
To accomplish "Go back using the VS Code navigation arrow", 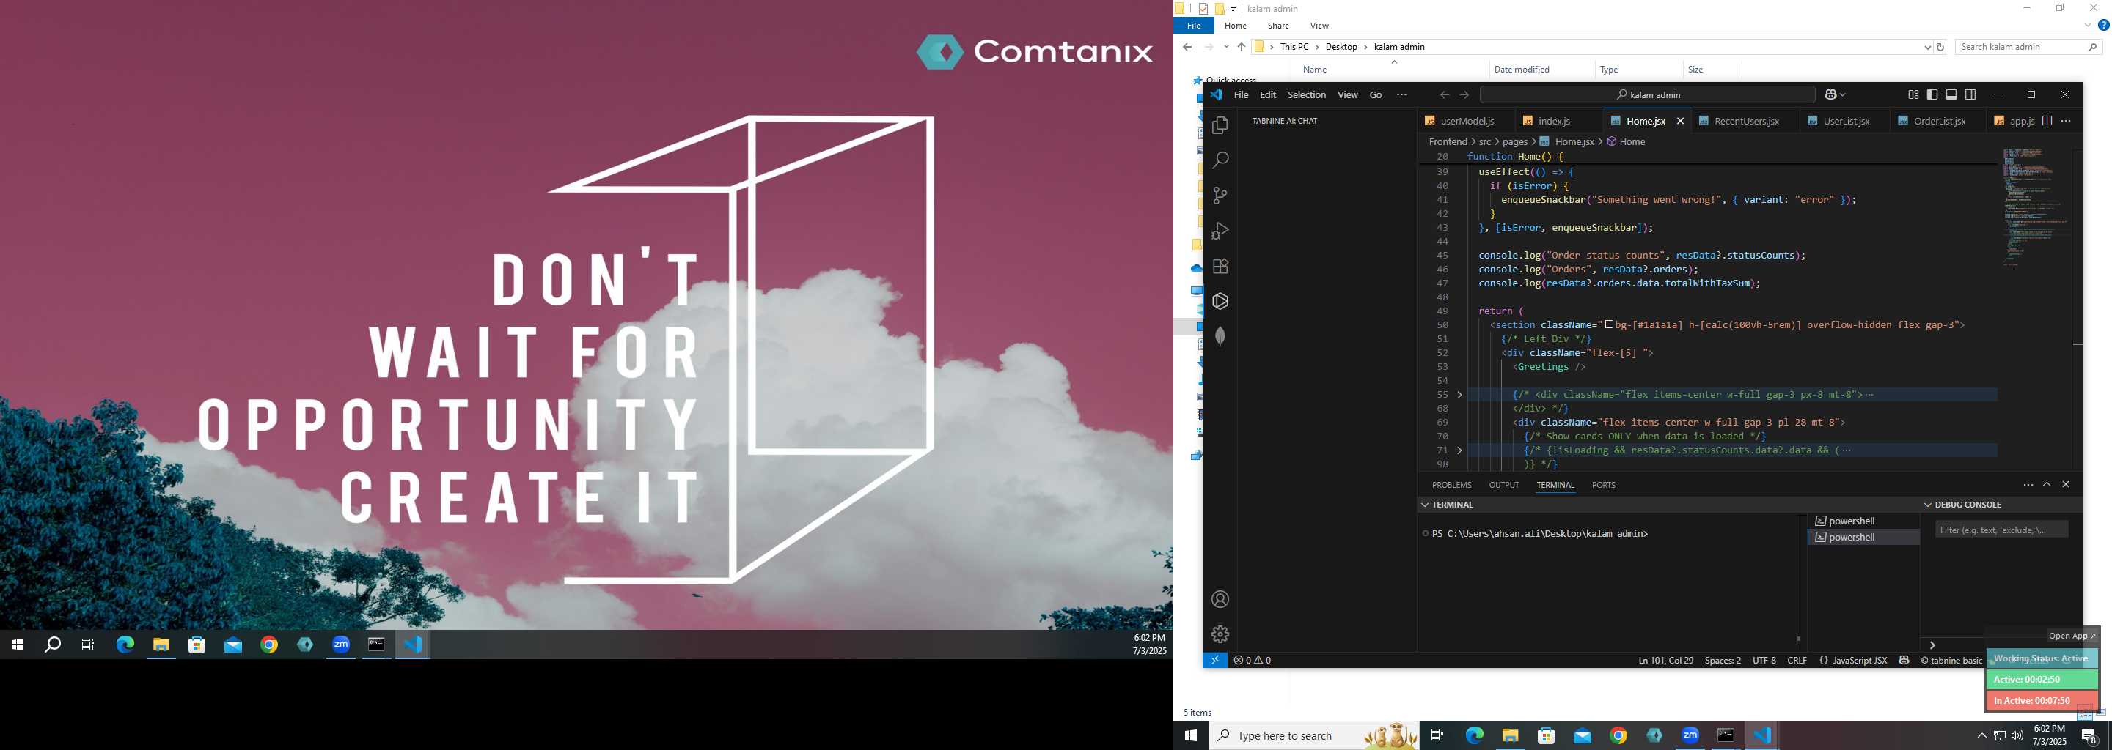I will click(1445, 95).
